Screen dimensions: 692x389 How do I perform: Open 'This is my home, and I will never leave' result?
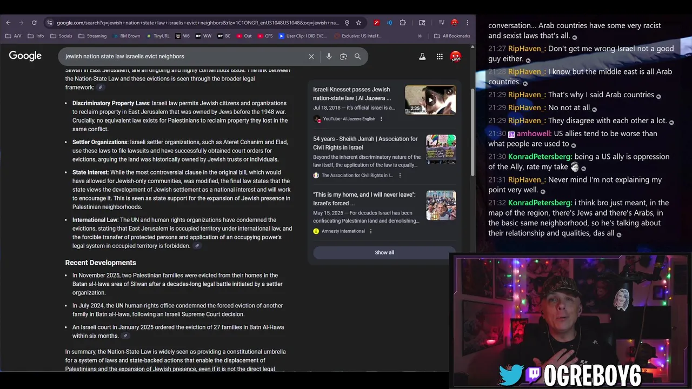tap(364, 199)
